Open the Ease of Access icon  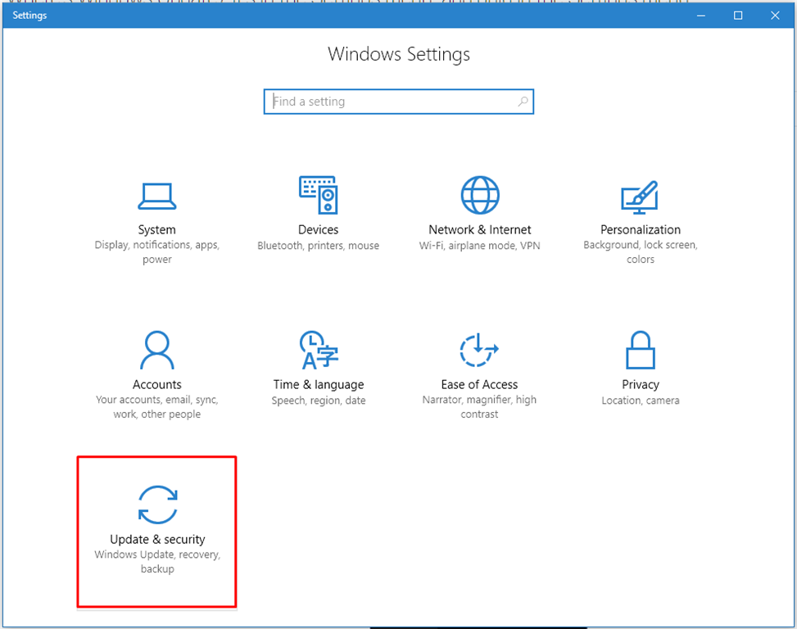pyautogui.click(x=479, y=350)
